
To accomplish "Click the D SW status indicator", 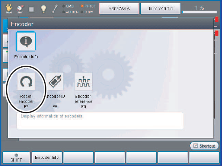I will (87, 12).
